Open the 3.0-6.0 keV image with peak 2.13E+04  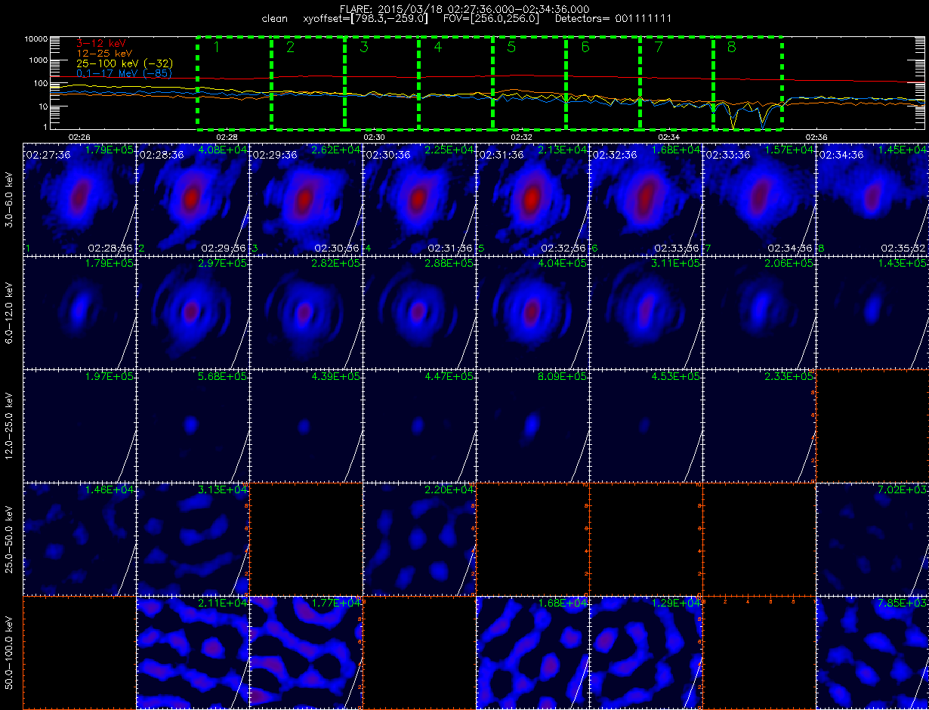[x=532, y=199]
